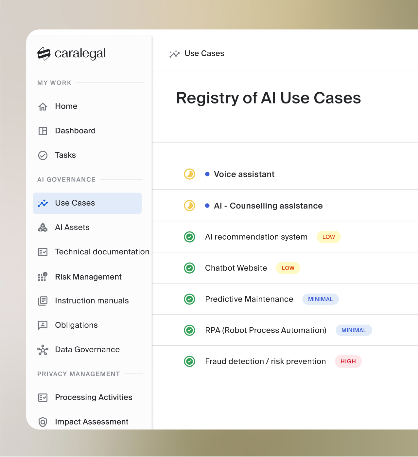
Task: Click the Use Cases icon in the header breadcrumb
Action: pos(175,54)
